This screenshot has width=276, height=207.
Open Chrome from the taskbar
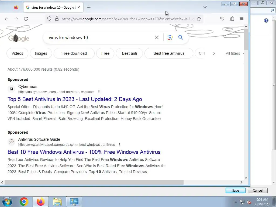(24, 202)
